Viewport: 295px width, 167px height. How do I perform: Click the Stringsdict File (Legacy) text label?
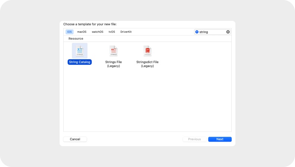[147, 64]
